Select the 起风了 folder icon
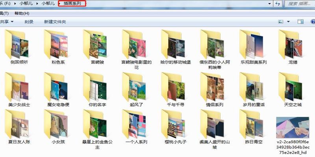This screenshot has width=315, height=157. (x=134, y=87)
